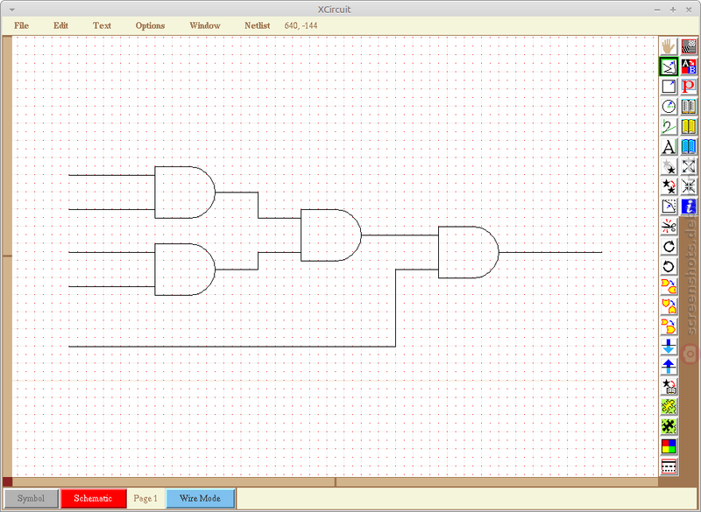Click the output AND gate on the right
This screenshot has height=512, width=701.
point(468,252)
